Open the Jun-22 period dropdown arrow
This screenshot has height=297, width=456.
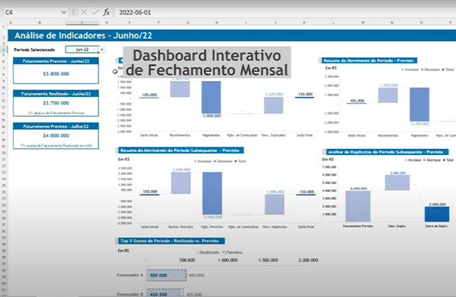[101, 50]
